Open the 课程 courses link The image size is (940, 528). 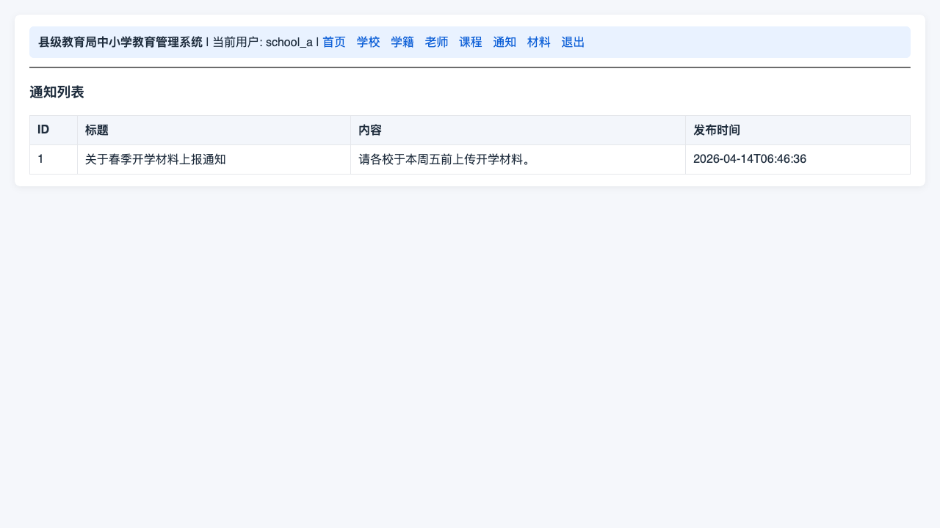(x=471, y=43)
